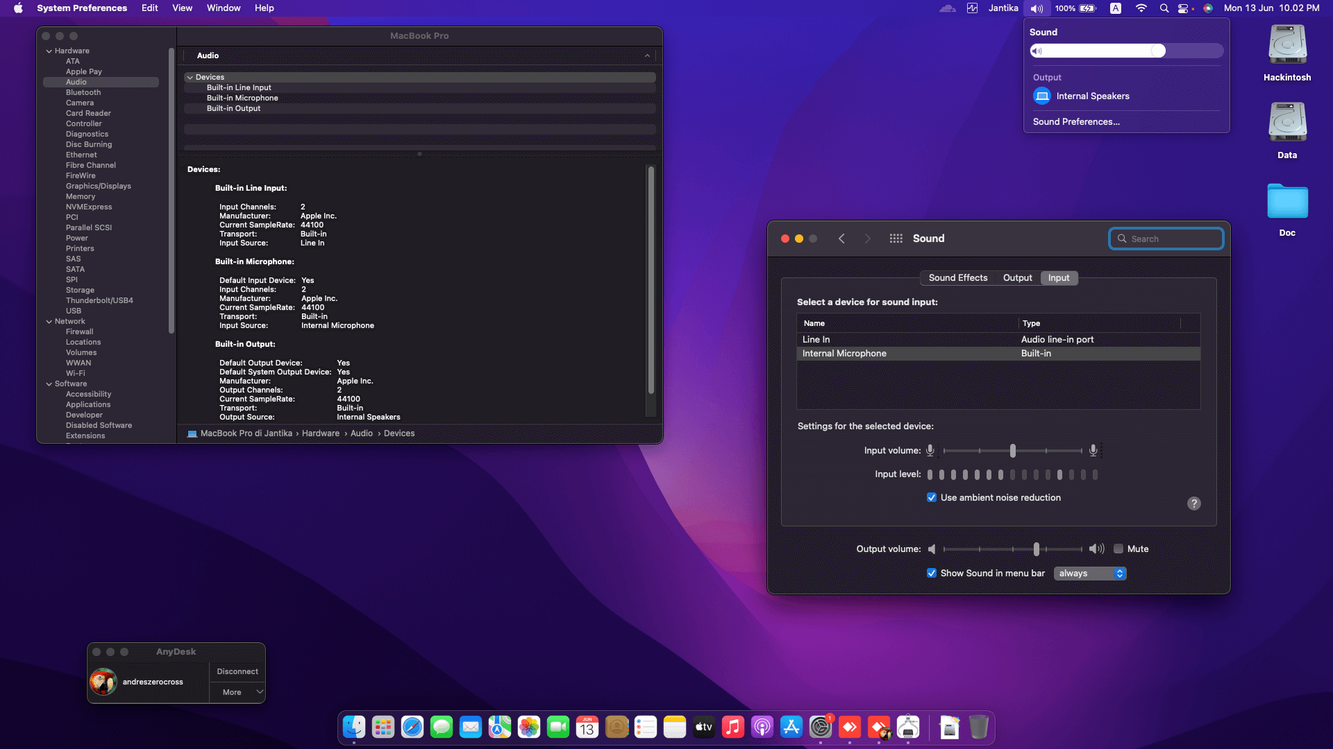The height and width of the screenshot is (749, 1333).
Task: Open Control Center from the menu bar
Action: [1184, 8]
